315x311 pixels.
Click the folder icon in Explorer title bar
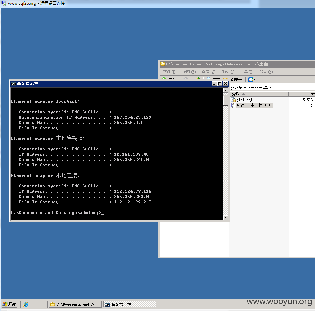pyautogui.click(x=163, y=64)
